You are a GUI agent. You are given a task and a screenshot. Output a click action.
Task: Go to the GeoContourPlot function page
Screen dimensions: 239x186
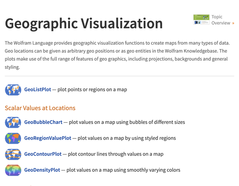click(x=43, y=154)
